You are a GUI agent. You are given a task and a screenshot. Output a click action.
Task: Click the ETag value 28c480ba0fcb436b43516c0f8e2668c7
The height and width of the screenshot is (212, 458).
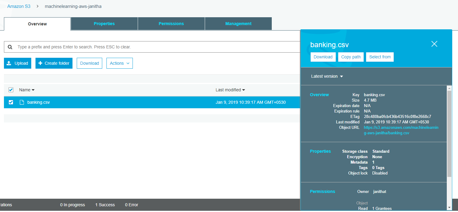coord(397,116)
